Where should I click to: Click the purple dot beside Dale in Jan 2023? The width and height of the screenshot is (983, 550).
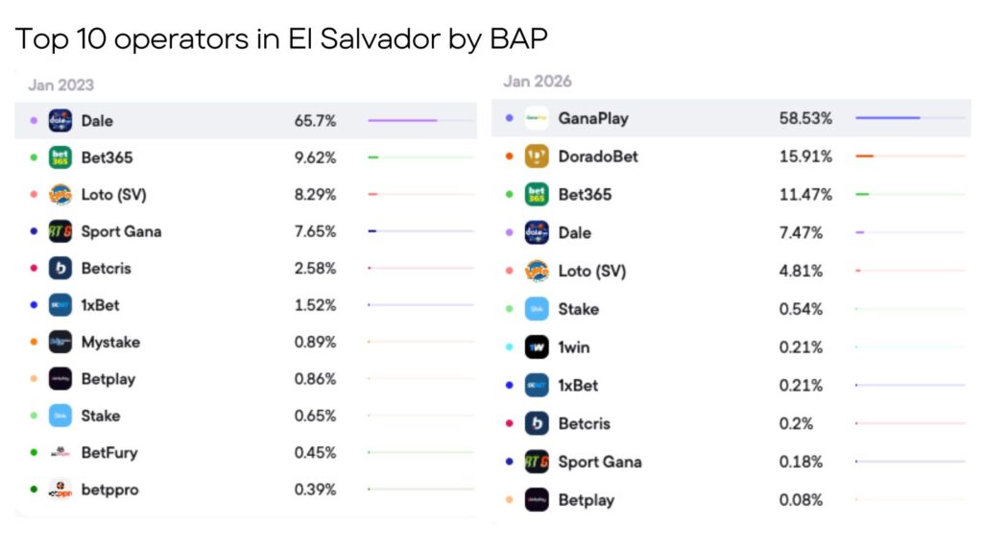[34, 121]
